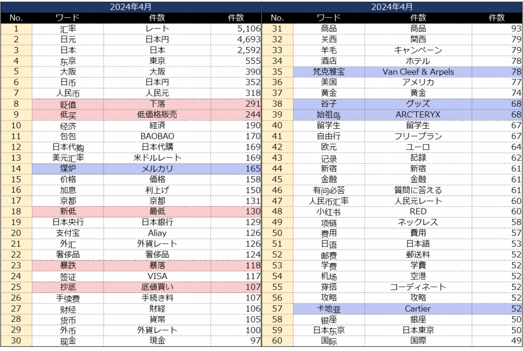Click the "Cartier" cell

click(418, 309)
